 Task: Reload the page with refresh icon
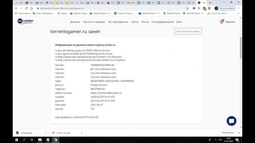pos(26,8)
